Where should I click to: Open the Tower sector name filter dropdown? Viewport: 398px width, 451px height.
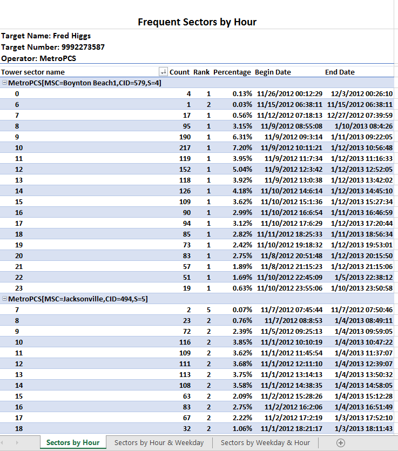(163, 72)
